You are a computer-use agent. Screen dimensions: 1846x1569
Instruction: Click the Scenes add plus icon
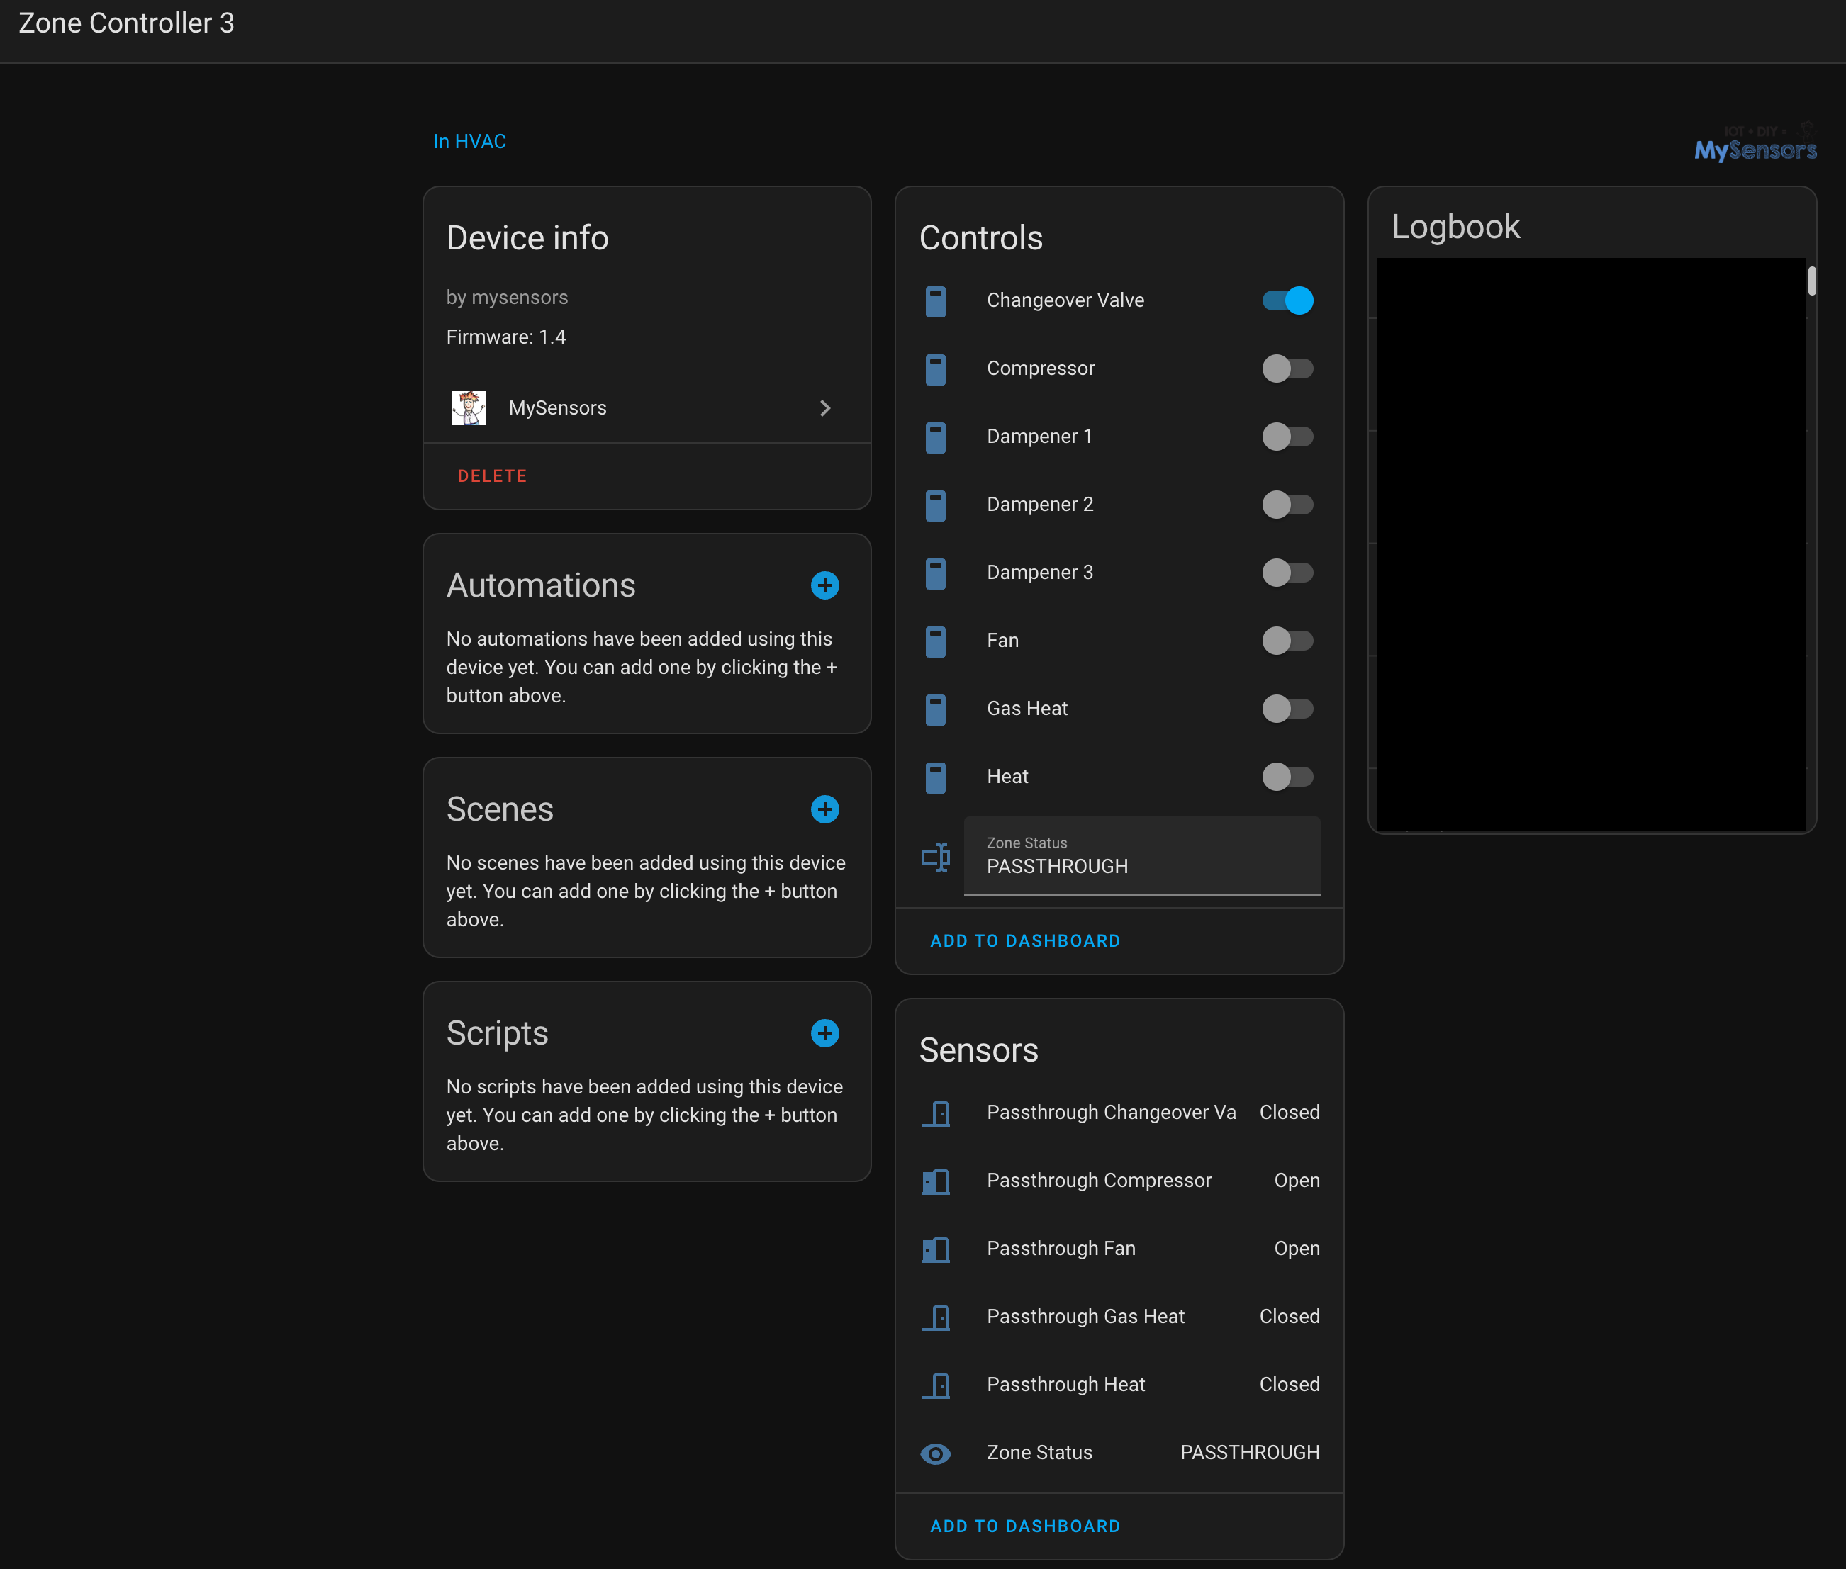(824, 809)
